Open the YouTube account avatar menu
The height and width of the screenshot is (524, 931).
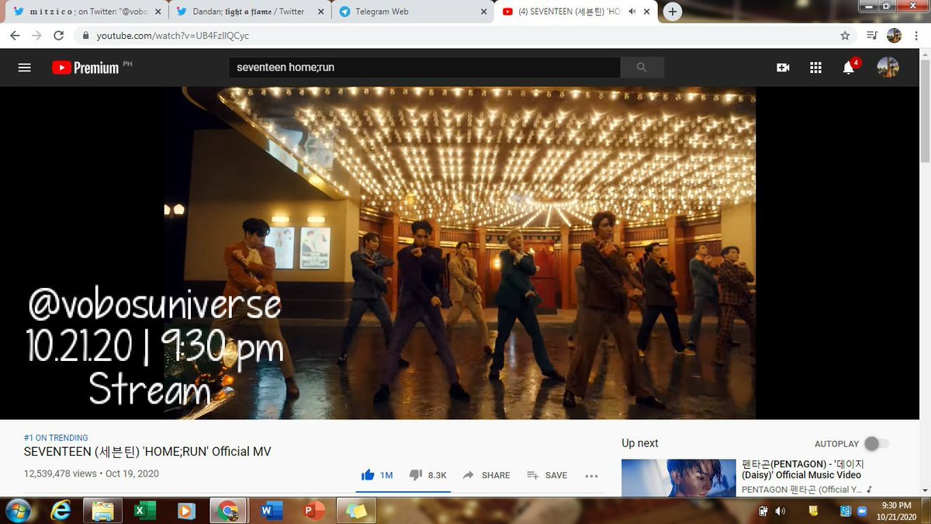click(x=888, y=68)
